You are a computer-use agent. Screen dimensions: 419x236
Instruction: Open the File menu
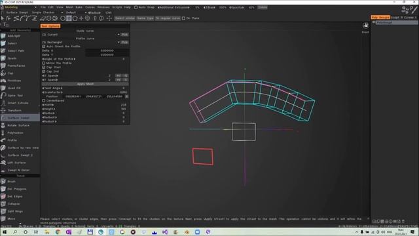coord(43,7)
